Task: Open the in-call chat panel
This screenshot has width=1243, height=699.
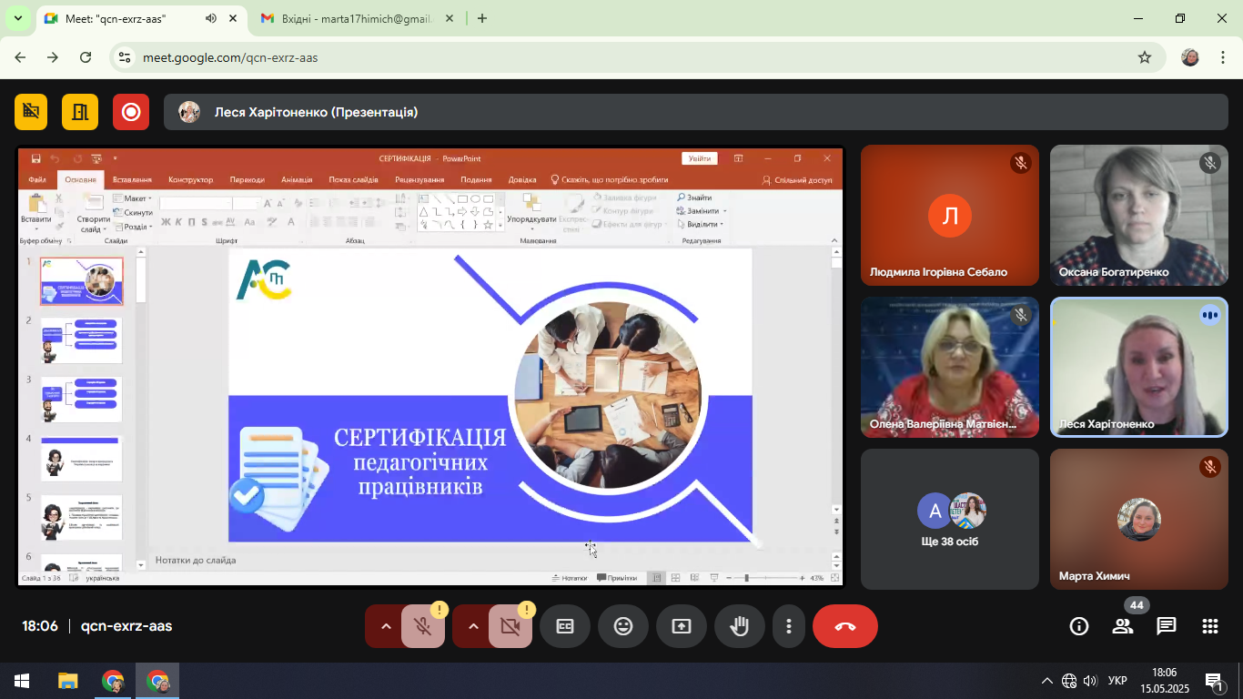Action: tap(1167, 626)
